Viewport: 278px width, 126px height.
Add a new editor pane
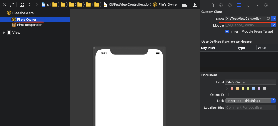pos(195,5)
